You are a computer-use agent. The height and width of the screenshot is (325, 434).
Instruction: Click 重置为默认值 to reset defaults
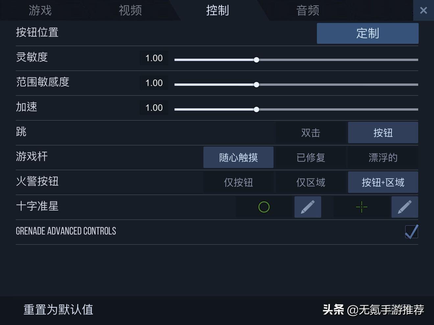(x=59, y=310)
